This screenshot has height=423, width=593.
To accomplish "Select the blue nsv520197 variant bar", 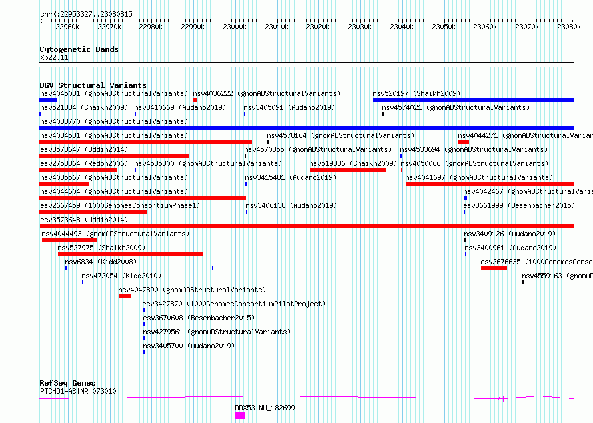I will pyautogui.click(x=474, y=100).
